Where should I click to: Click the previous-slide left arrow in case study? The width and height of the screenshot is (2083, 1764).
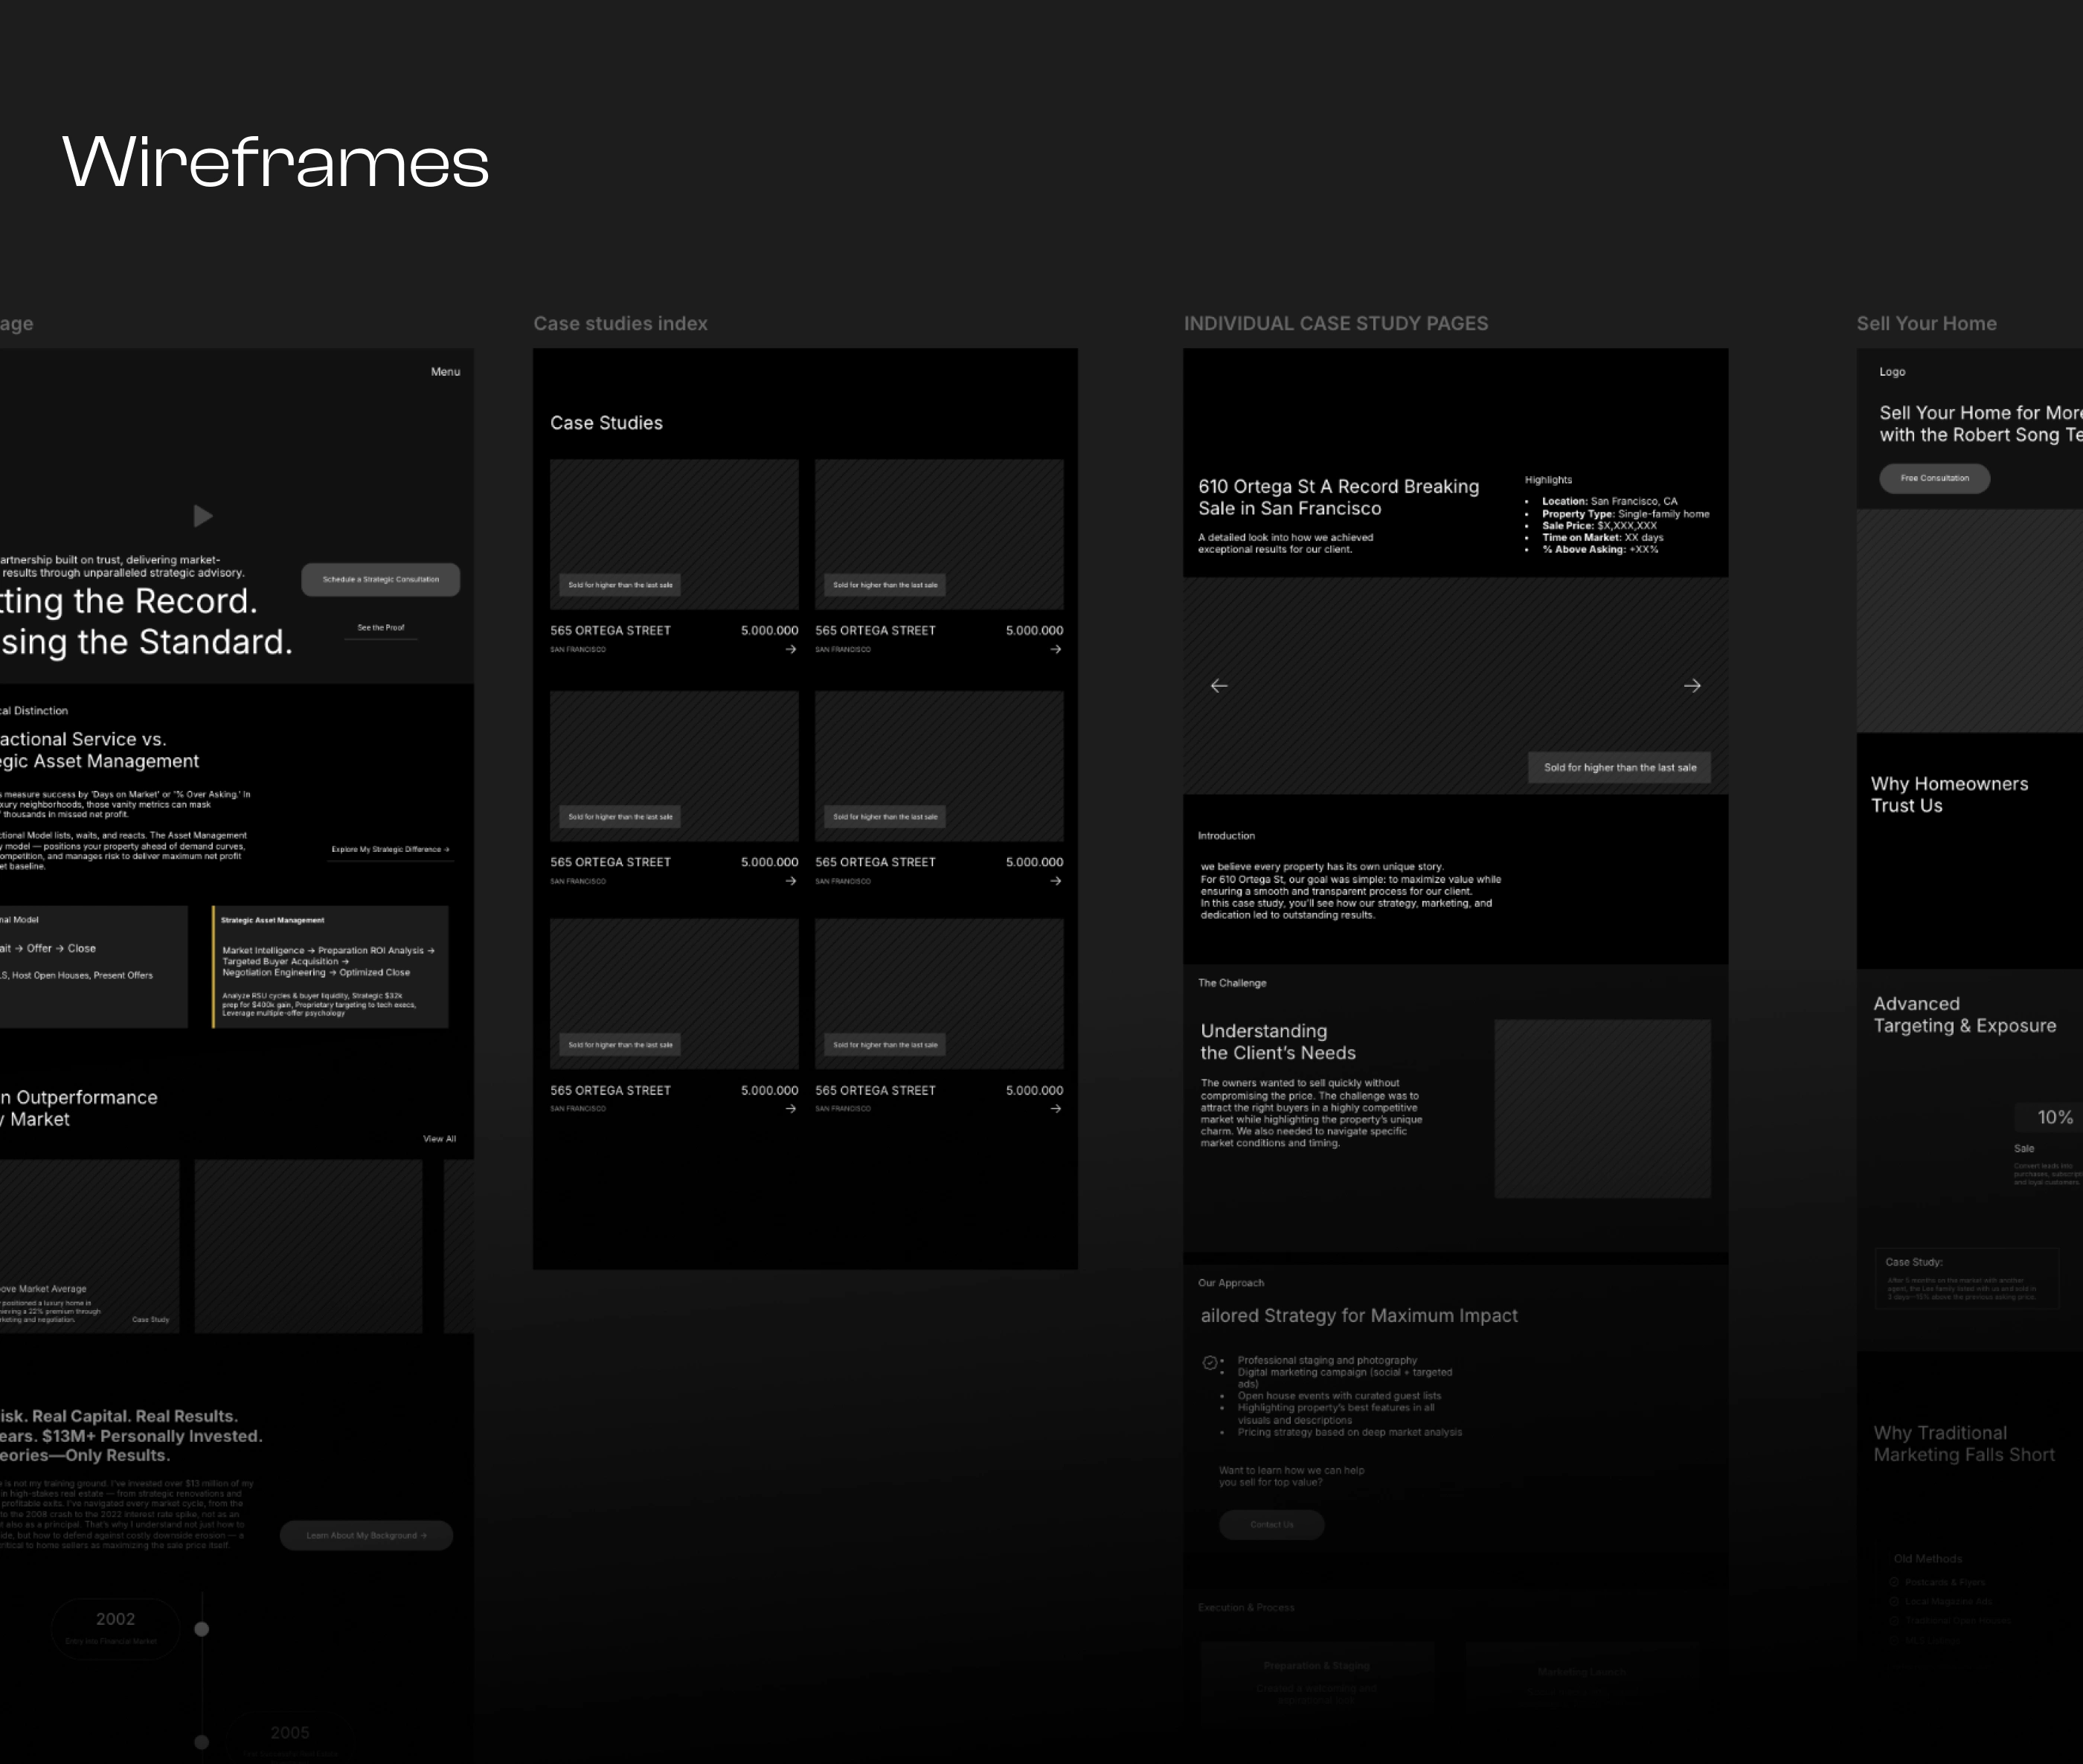(1219, 686)
